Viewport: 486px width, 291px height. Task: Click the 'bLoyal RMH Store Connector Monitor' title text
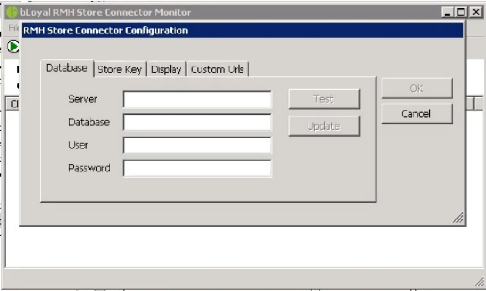[106, 12]
